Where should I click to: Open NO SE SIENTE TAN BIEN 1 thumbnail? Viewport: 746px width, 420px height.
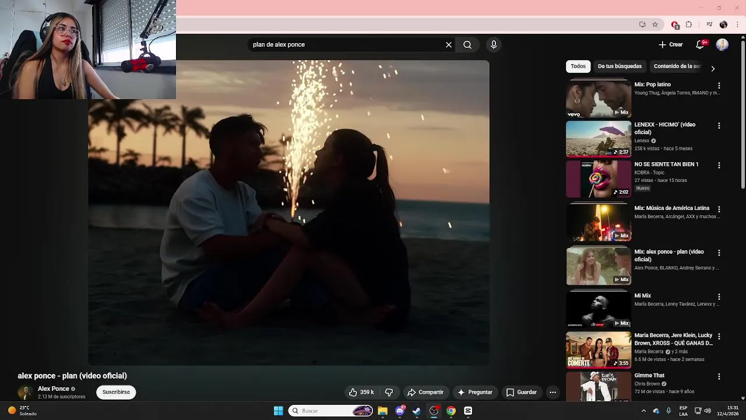(x=599, y=178)
